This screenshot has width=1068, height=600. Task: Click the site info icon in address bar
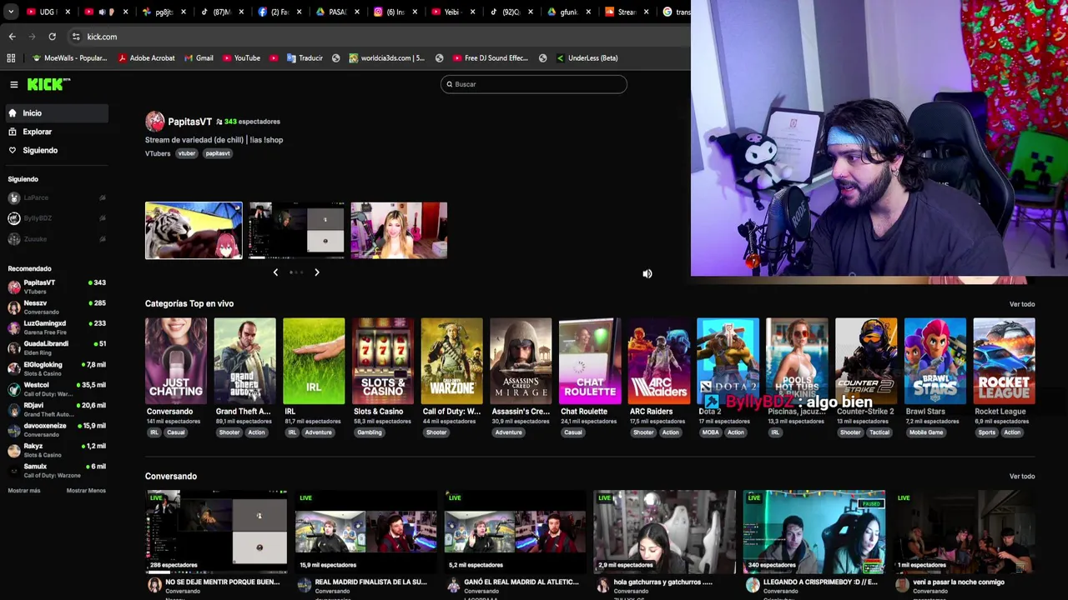point(76,37)
